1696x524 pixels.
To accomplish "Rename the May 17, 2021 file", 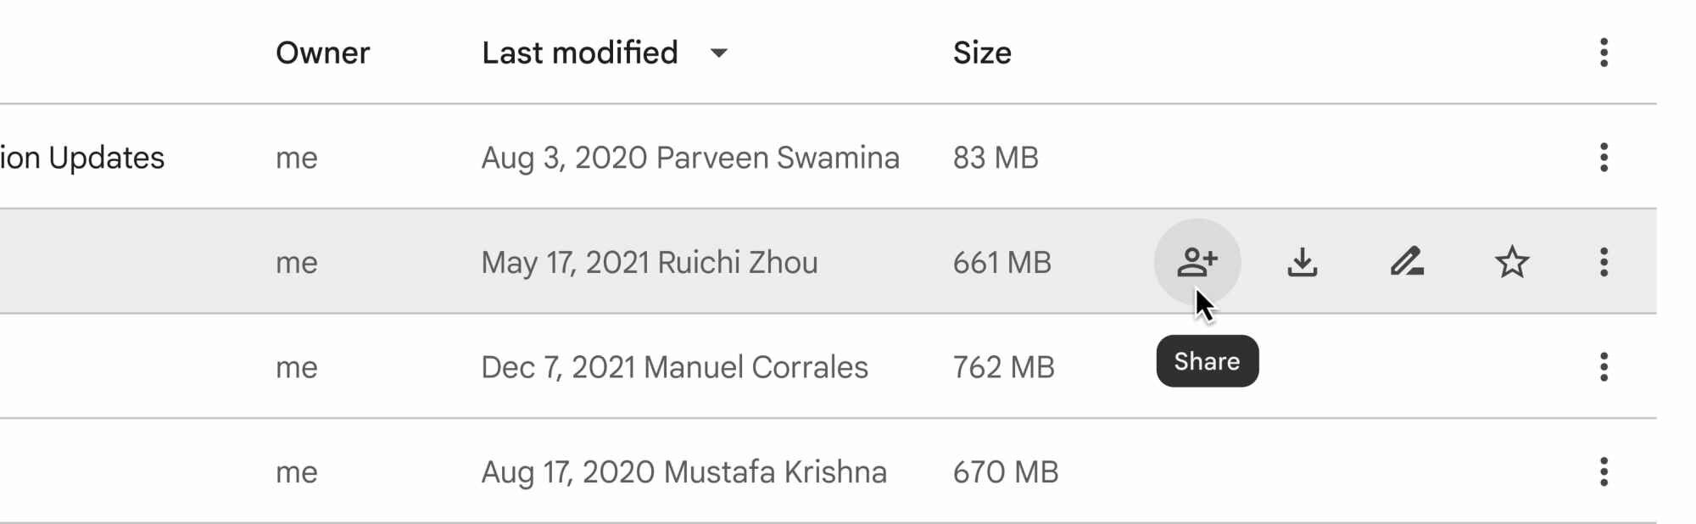I will pyautogui.click(x=1406, y=262).
